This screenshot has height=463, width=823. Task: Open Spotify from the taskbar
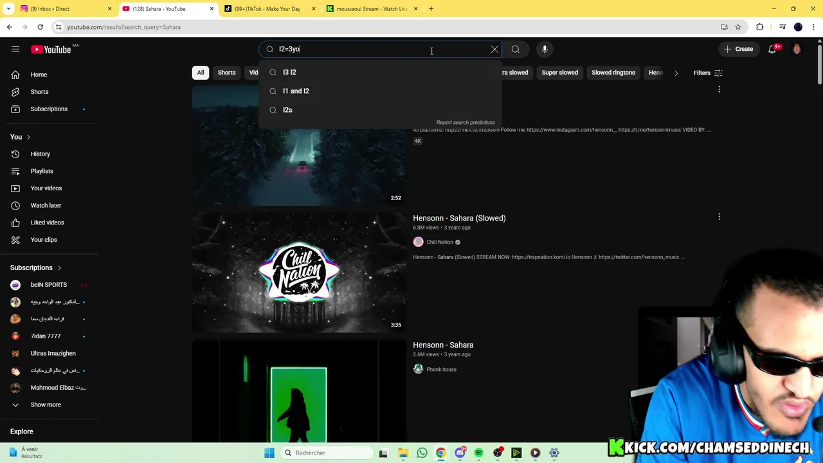[x=478, y=453]
